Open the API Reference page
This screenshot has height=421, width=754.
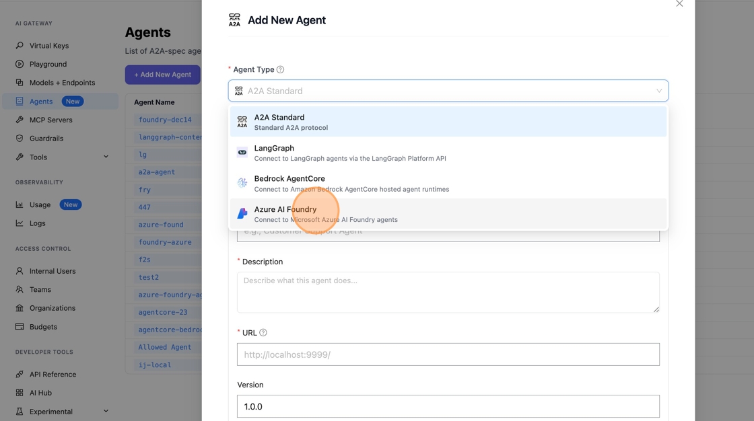point(53,375)
